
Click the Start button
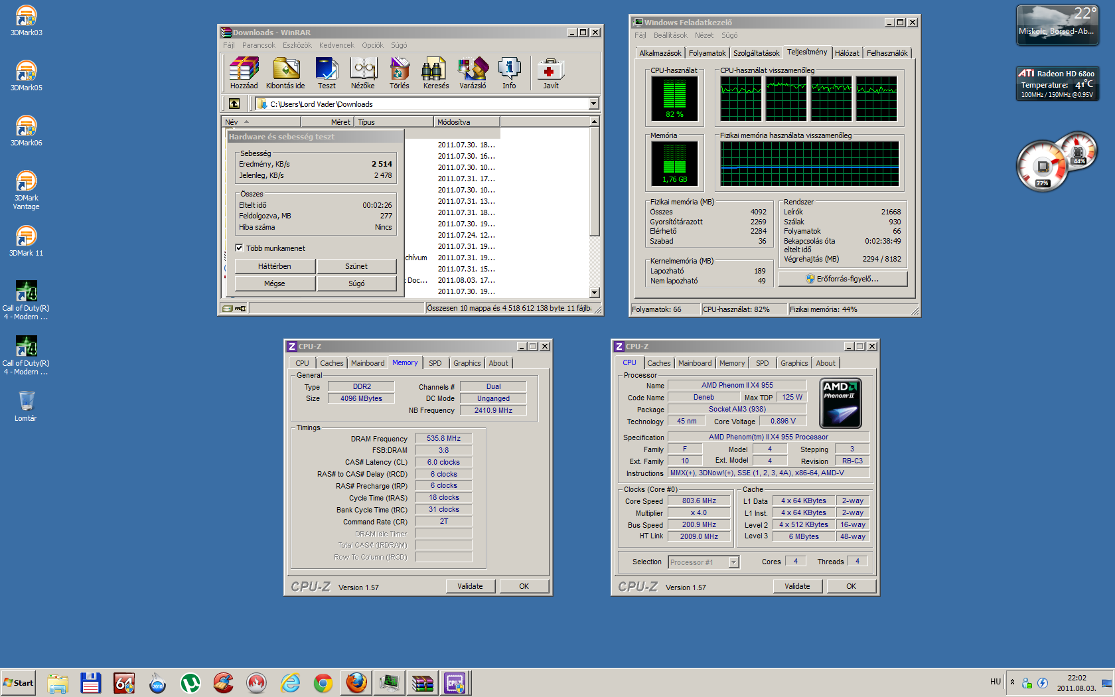(x=19, y=682)
